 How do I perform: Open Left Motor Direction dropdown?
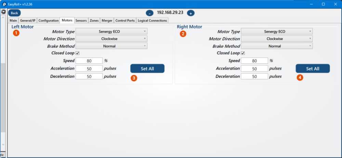click(111, 39)
